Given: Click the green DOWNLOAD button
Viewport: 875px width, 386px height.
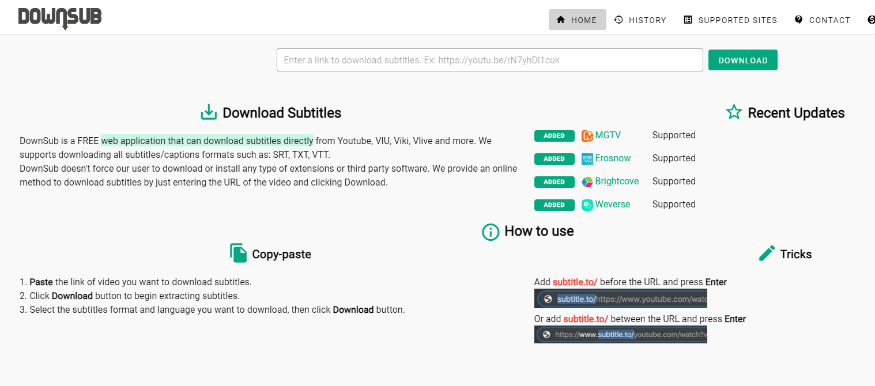Looking at the screenshot, I should pyautogui.click(x=743, y=60).
